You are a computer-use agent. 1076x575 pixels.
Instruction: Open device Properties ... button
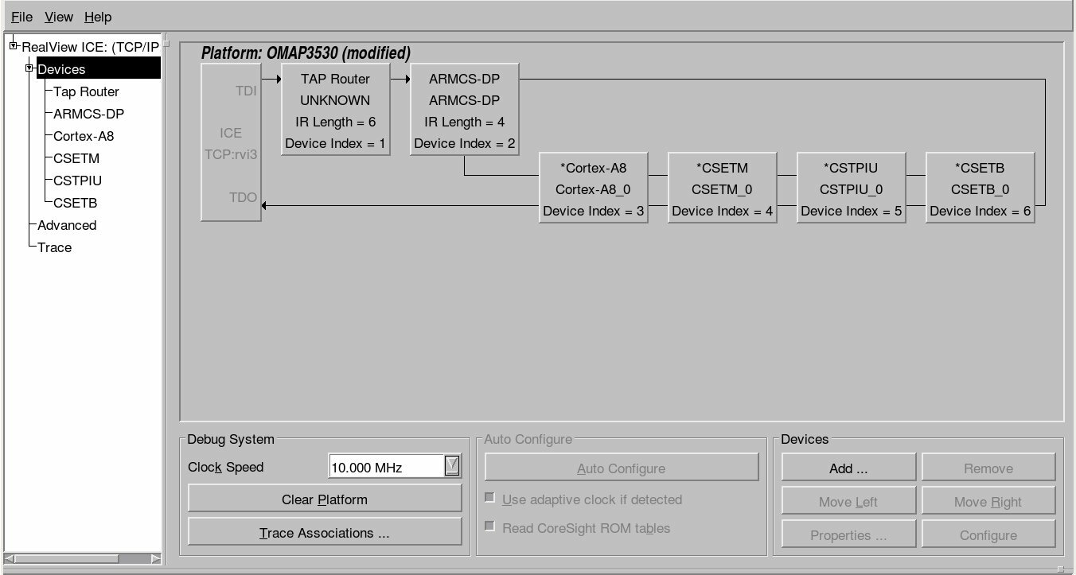[x=848, y=535]
